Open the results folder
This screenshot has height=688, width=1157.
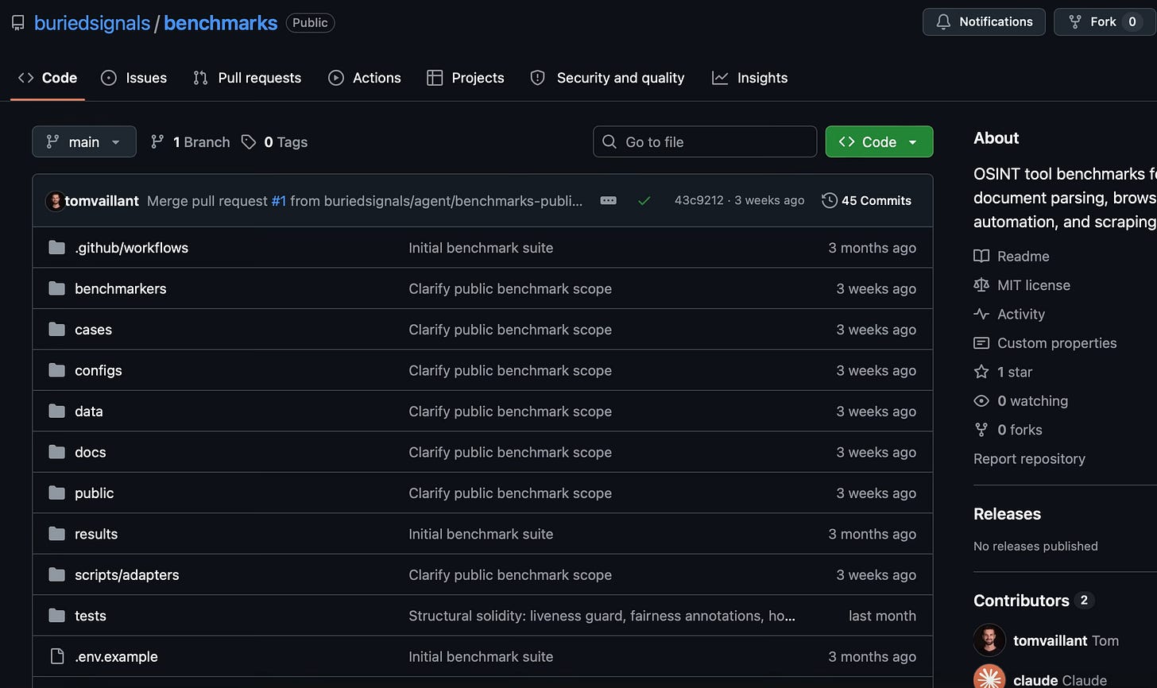pyautogui.click(x=96, y=534)
